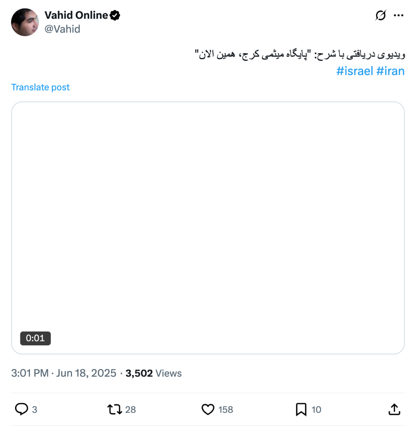
Task: Click the Persian post text
Action: click(x=300, y=54)
